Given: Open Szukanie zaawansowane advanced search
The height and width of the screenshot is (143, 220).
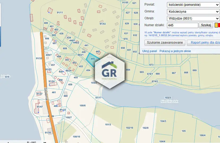Looking at the screenshot, I should (x=165, y=43).
